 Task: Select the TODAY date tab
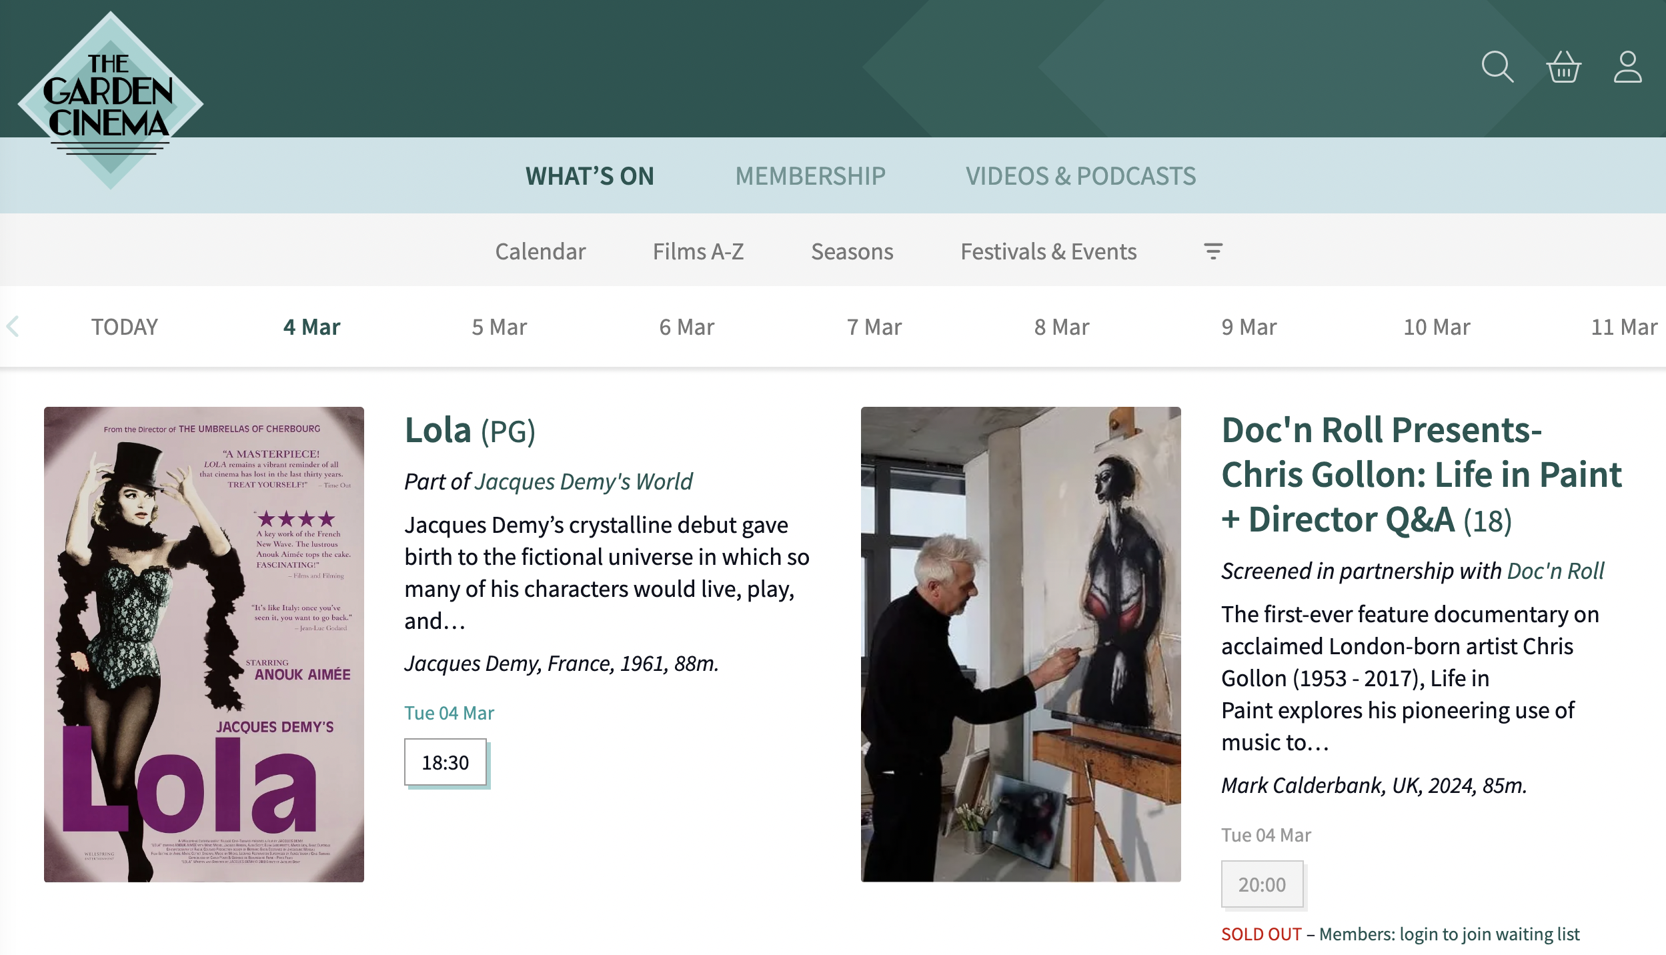tap(125, 327)
